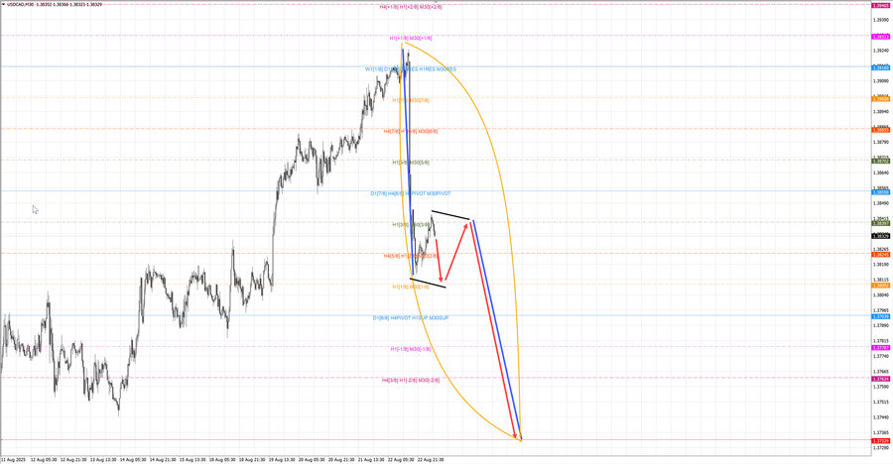Click the 15 Aug 13:30 time label
Viewport: 893px width, 464px height.
click(192, 459)
